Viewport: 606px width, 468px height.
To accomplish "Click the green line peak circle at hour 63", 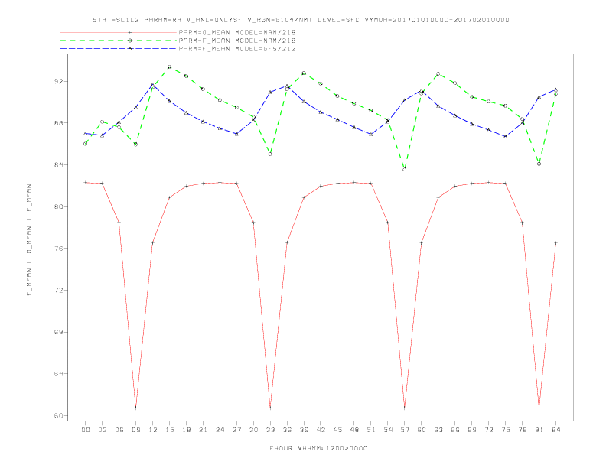I will click(x=438, y=73).
